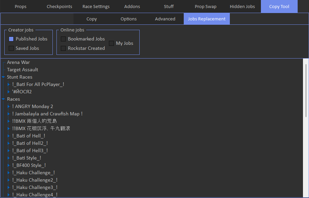Go to the Addons tab
The height and width of the screenshot is (198, 309).
click(132, 6)
